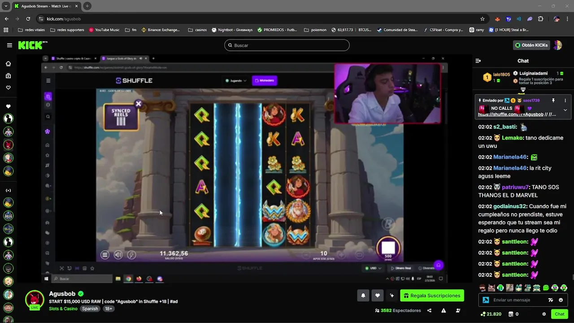The image size is (574, 323).
Task: Click the follow heart button for Agusbob
Action: coord(378,296)
